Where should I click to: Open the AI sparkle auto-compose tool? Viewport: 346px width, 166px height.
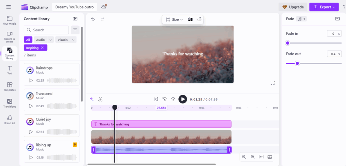92,99
